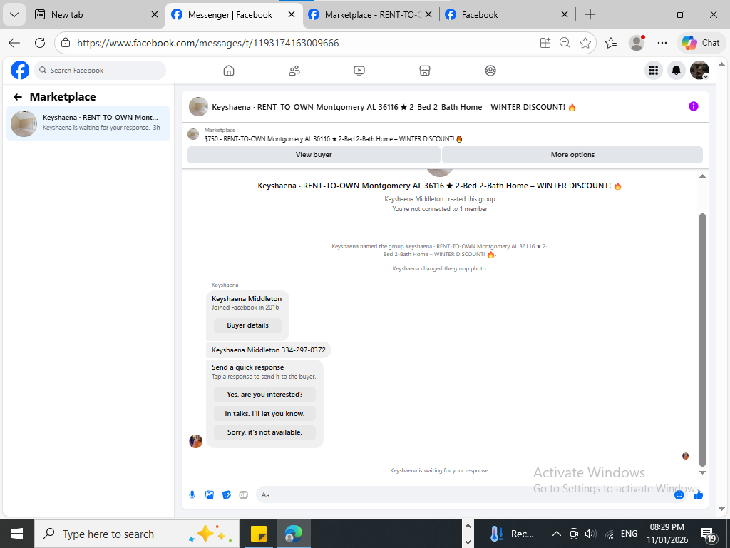Send a thumbs up like
Viewport: 730px width, 548px height.
pos(698,495)
